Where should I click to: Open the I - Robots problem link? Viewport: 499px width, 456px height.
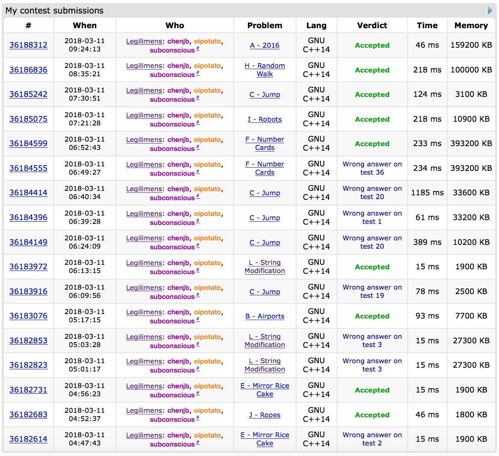click(x=265, y=119)
